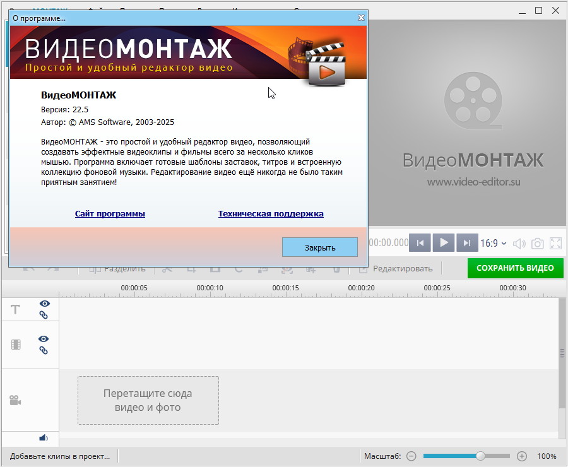Open the Техническая поддержка link

271,214
